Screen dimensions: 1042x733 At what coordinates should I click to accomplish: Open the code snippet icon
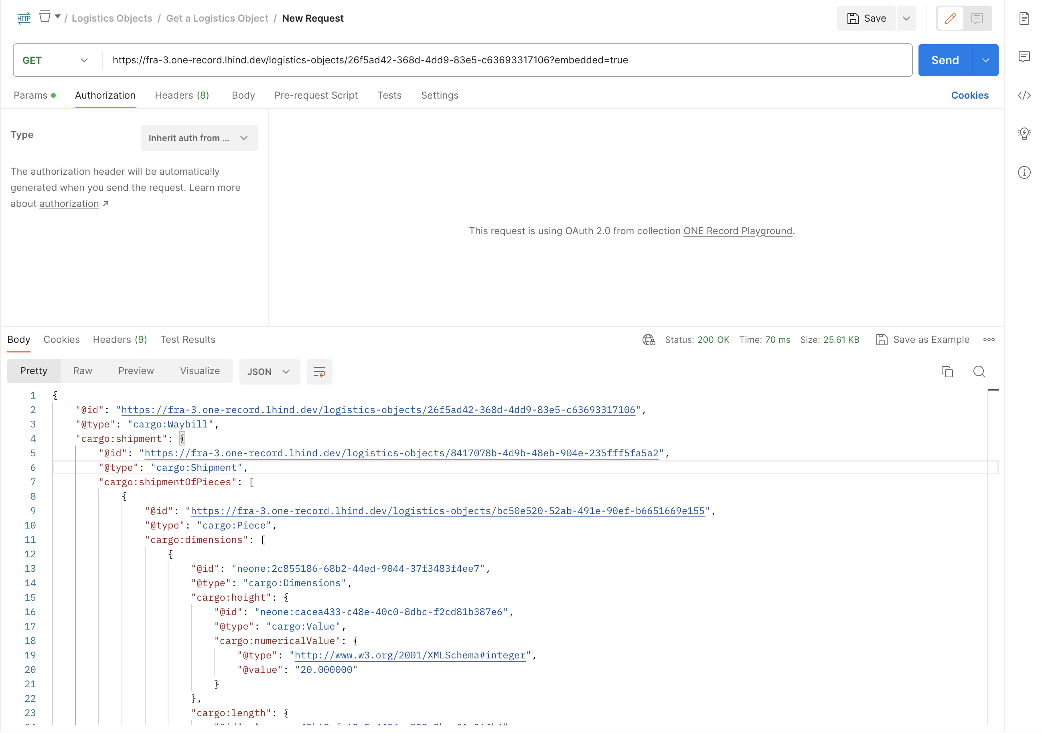coord(1024,95)
